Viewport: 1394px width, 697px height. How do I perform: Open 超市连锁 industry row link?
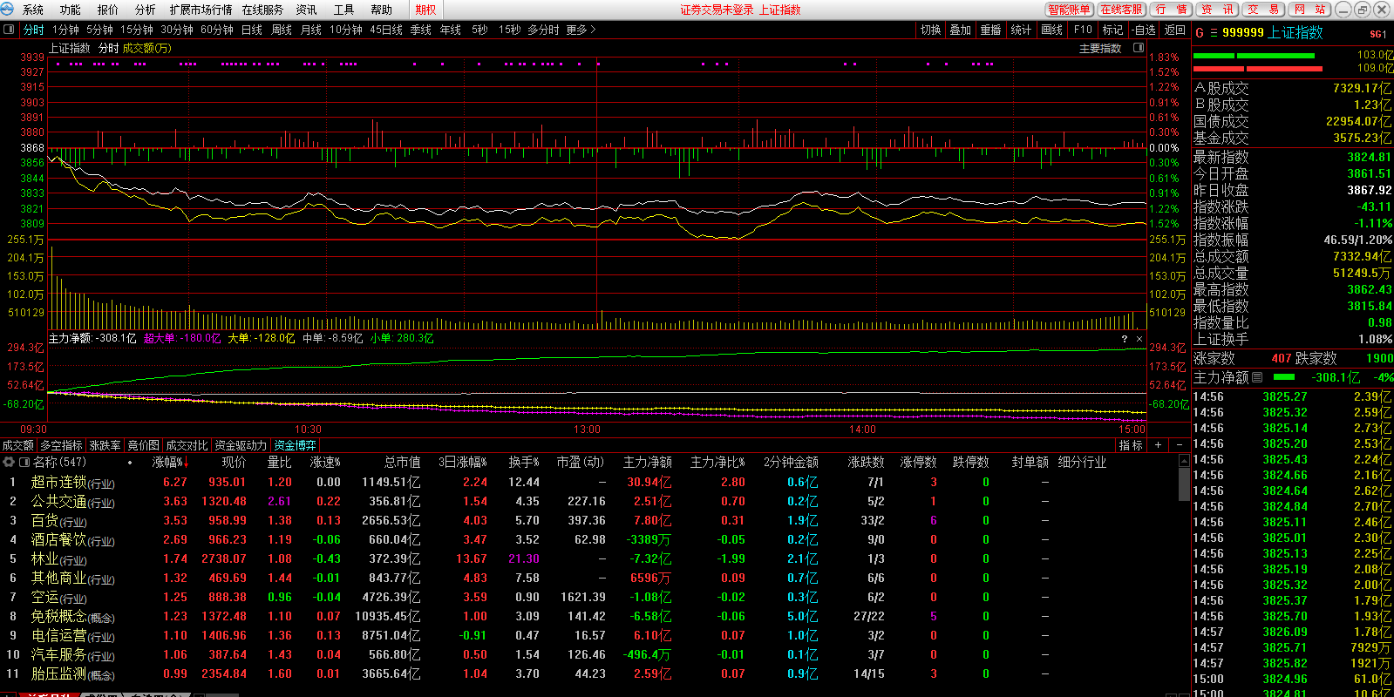tap(58, 482)
